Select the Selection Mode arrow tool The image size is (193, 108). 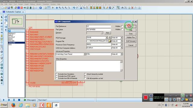2,17
